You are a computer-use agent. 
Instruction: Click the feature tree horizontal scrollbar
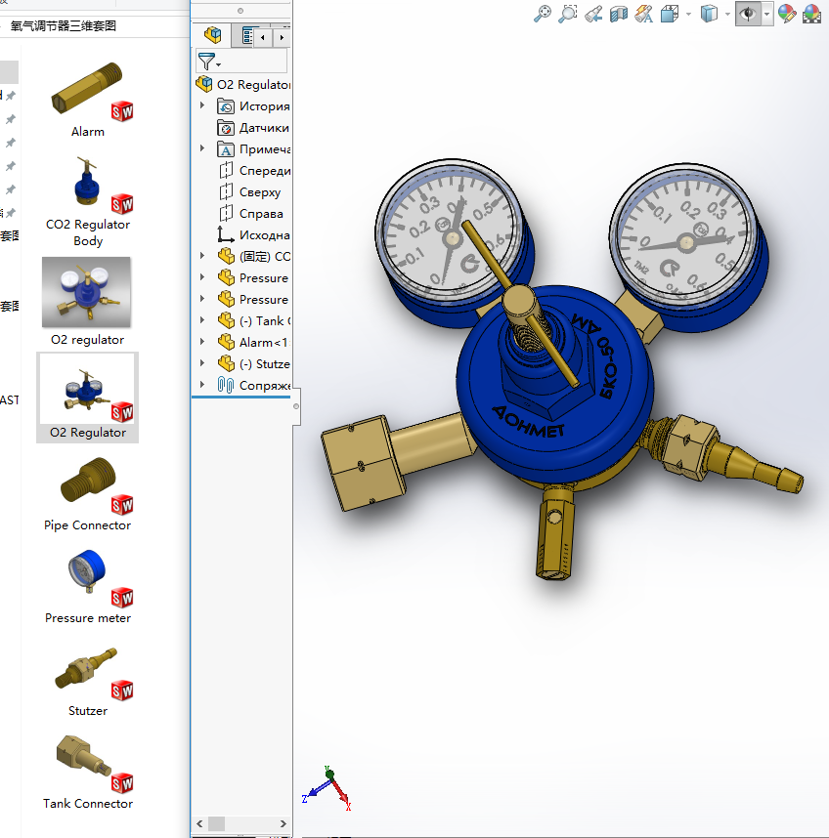(x=244, y=823)
